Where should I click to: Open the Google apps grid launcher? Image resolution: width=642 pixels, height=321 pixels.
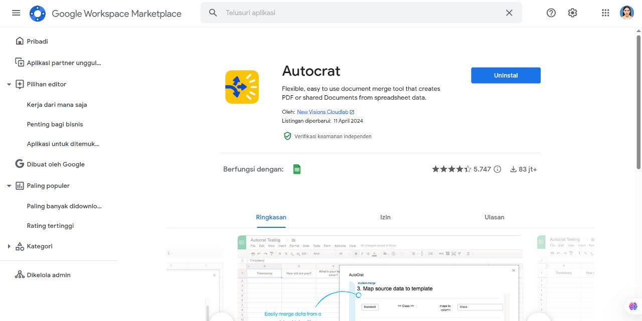(605, 13)
